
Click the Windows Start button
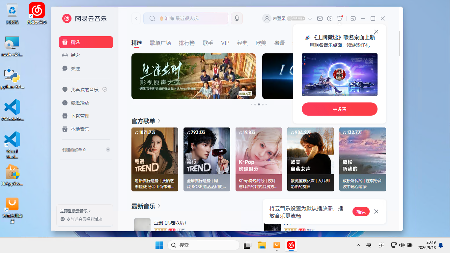pyautogui.click(x=159, y=245)
